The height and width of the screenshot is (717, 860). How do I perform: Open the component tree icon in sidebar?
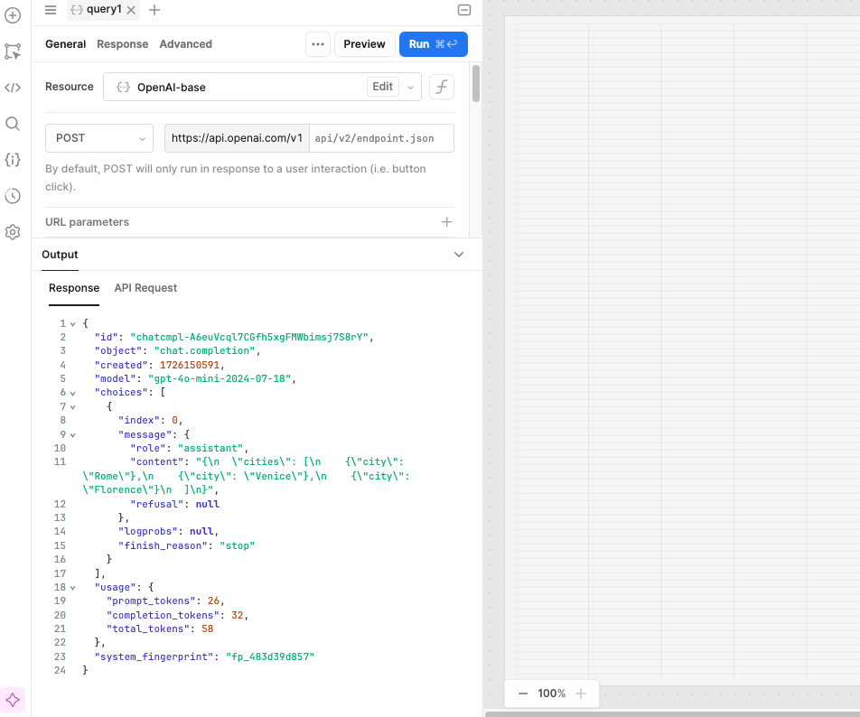pos(13,51)
